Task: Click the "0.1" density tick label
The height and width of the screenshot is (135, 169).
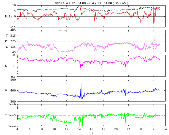Action: coord(13,77)
